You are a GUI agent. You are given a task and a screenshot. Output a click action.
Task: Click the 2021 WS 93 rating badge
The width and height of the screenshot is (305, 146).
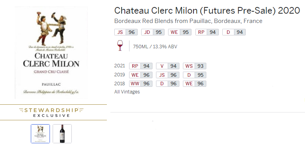click(195, 66)
